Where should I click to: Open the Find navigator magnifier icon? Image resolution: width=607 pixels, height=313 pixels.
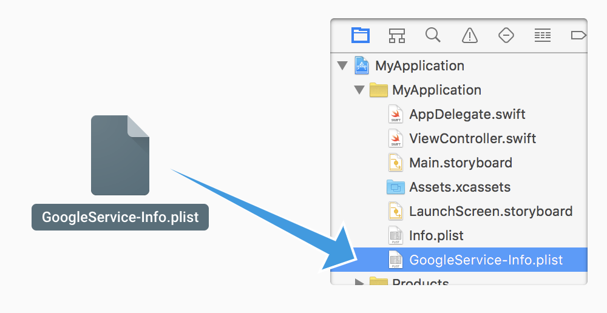[433, 35]
